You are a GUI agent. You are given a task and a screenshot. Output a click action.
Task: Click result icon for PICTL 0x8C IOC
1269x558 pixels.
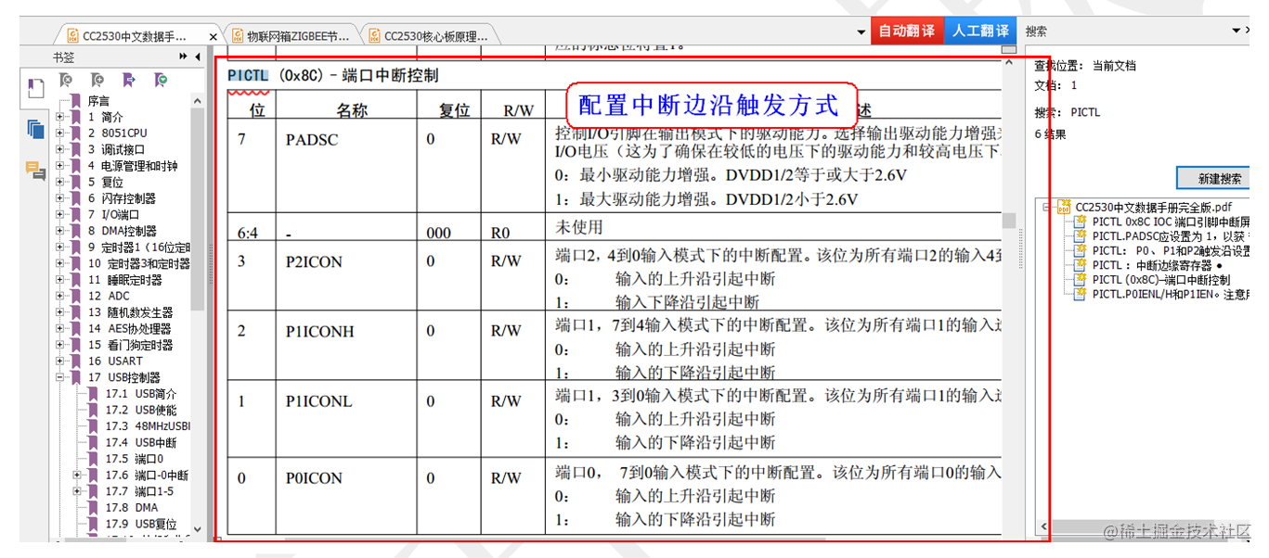1080,222
